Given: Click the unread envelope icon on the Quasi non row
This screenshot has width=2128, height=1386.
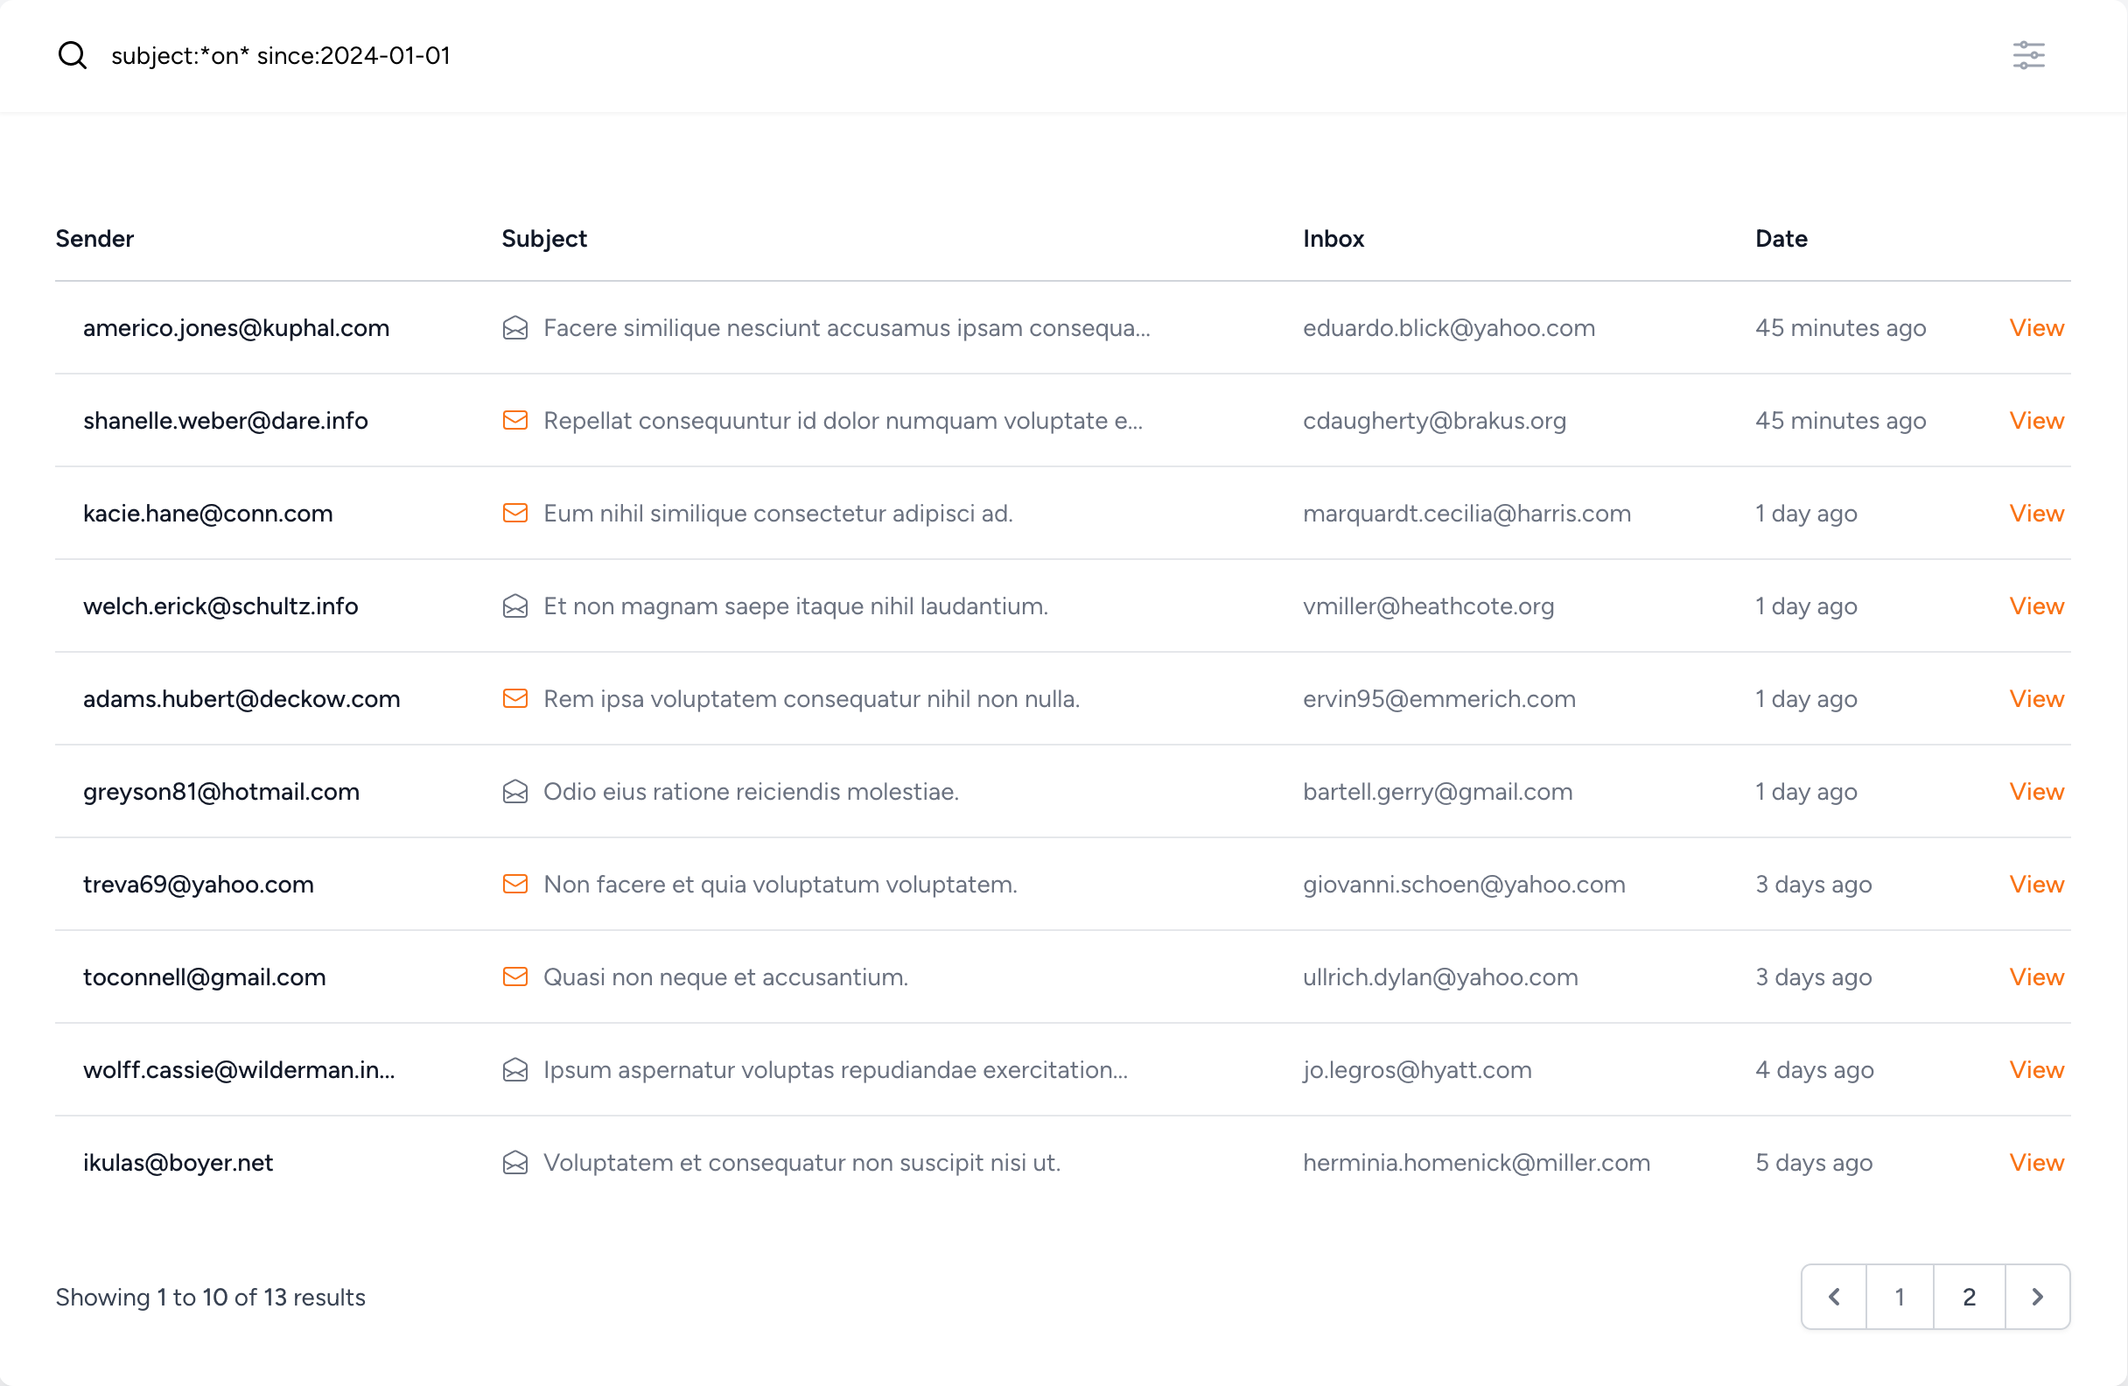Looking at the screenshot, I should tap(516, 976).
